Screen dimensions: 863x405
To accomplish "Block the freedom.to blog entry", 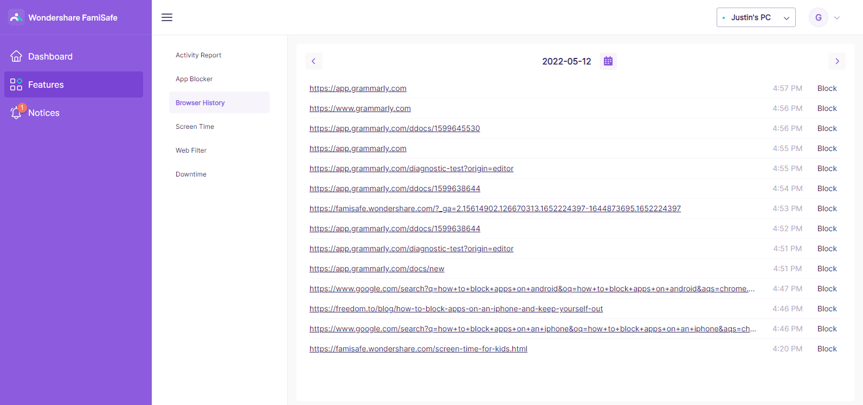I will (827, 309).
